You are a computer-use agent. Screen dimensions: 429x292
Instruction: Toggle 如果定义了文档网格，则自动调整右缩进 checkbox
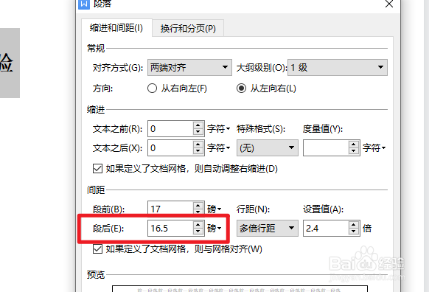(x=98, y=169)
